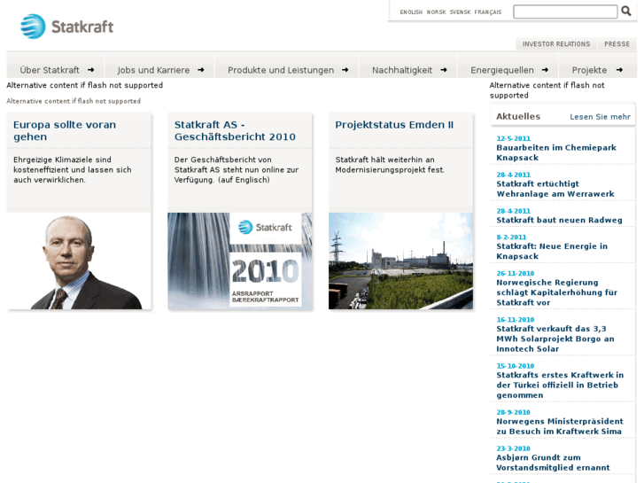Click arrow next to Jobs und Karriere
Screen dimensions: 644x483
(201, 70)
